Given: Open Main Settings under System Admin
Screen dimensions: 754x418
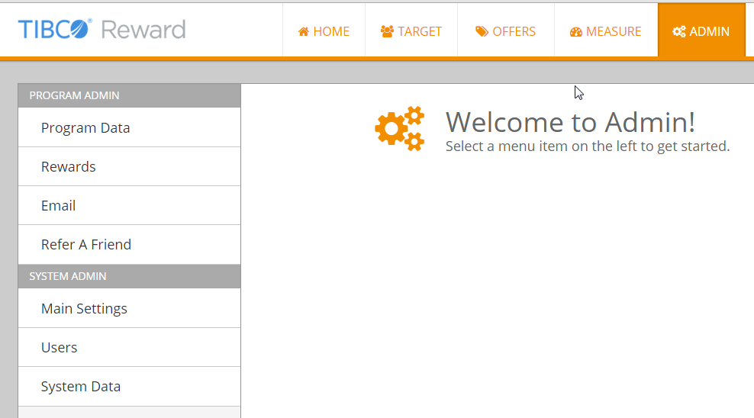Looking at the screenshot, I should pyautogui.click(x=129, y=308).
